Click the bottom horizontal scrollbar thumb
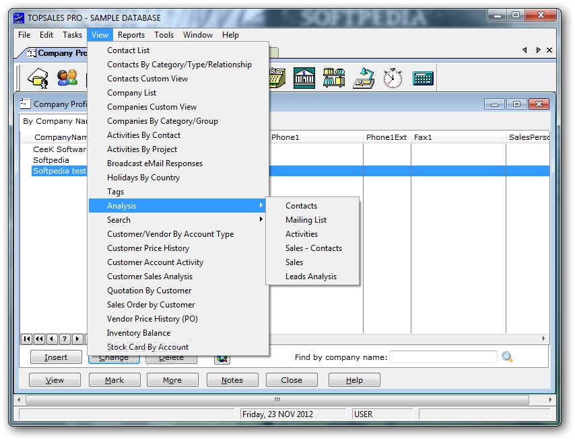575x440 pixels. 277,400
